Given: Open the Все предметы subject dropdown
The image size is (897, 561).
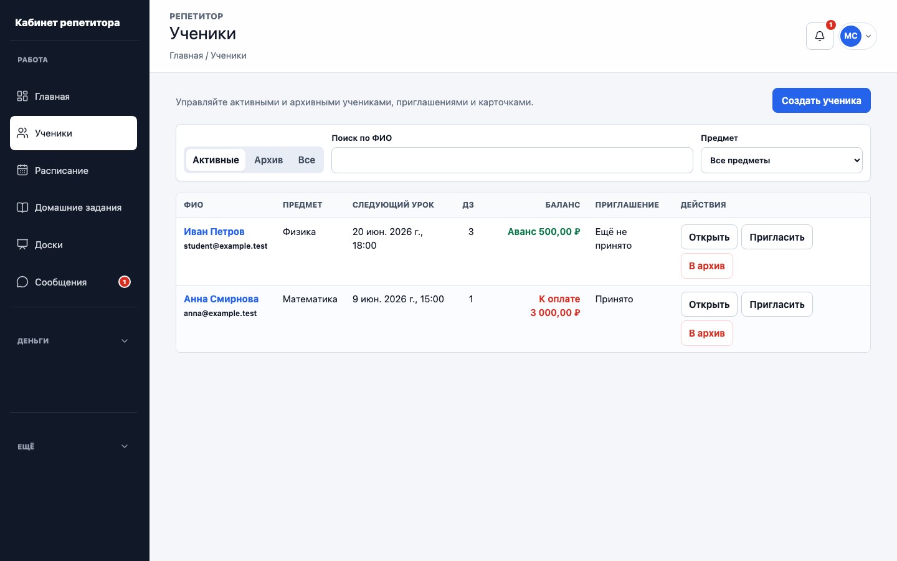Looking at the screenshot, I should 782,160.
